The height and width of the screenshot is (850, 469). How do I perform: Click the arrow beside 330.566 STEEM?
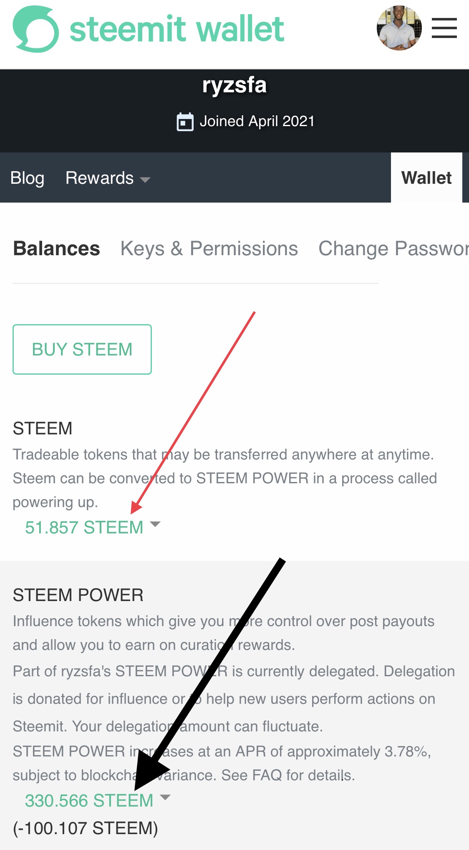click(x=165, y=797)
